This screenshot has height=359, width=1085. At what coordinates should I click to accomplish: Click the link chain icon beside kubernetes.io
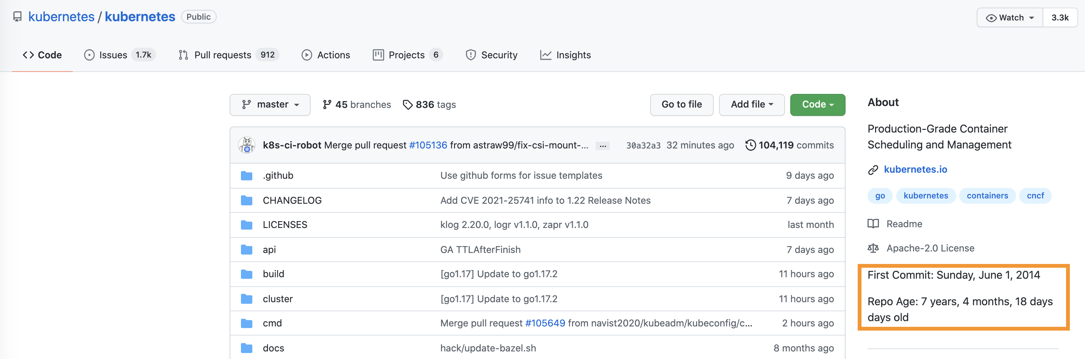click(x=873, y=170)
